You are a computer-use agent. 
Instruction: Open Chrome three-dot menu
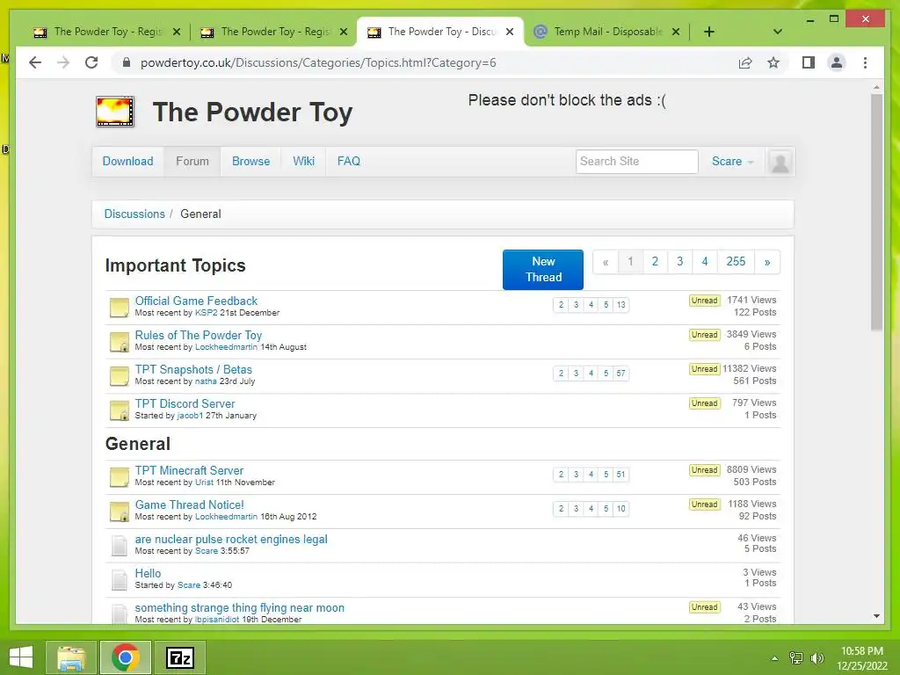tap(865, 62)
